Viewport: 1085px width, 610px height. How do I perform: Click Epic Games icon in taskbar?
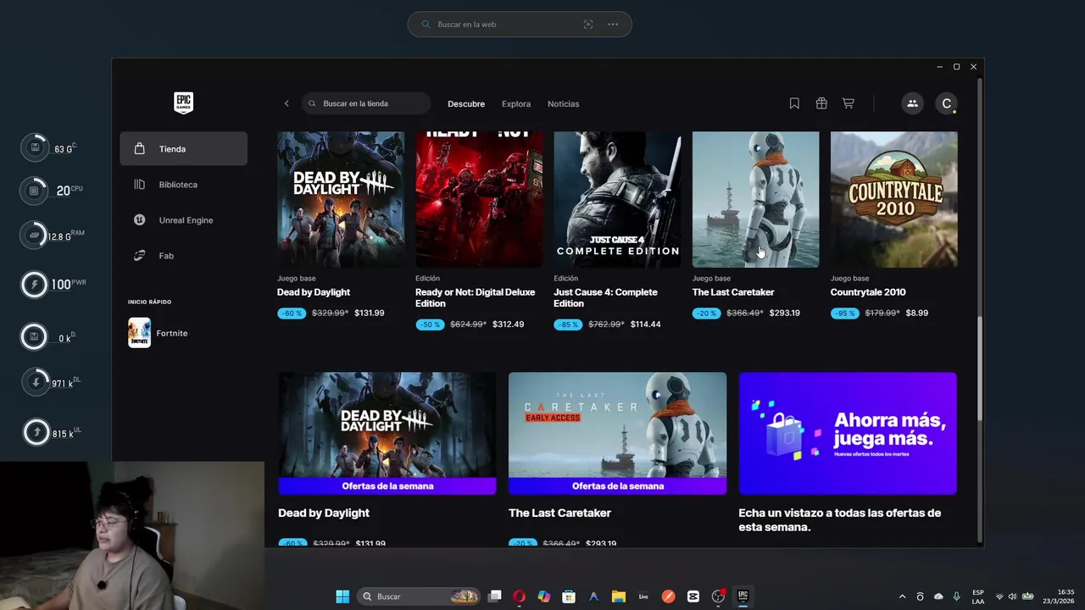pyautogui.click(x=743, y=596)
